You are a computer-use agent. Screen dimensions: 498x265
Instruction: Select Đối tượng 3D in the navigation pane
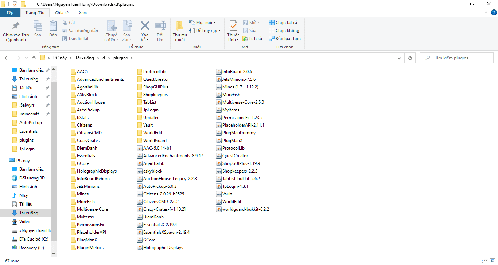click(28, 178)
